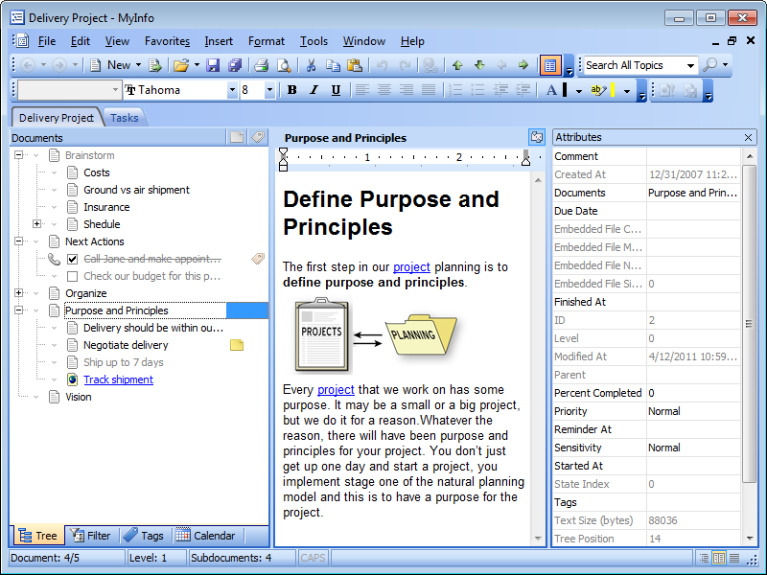Click the Cut scissors icon

pos(311,65)
